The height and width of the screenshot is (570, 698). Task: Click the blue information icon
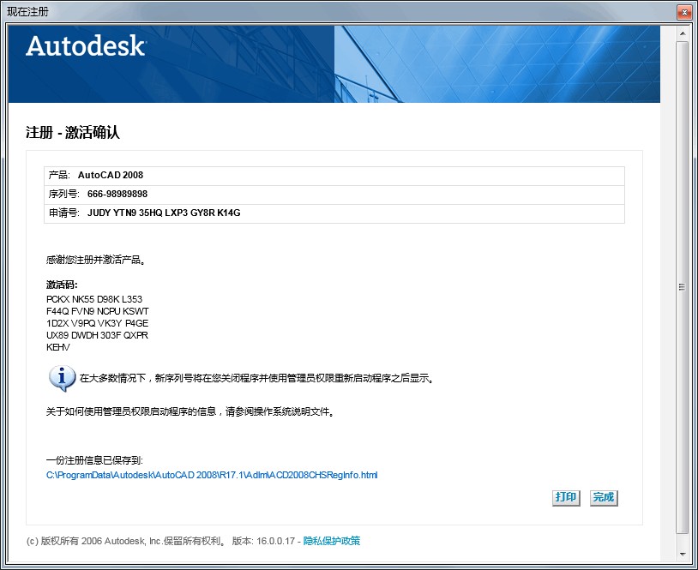click(x=61, y=377)
